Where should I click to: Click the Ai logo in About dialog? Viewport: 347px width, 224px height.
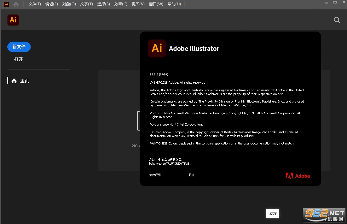[x=157, y=48]
